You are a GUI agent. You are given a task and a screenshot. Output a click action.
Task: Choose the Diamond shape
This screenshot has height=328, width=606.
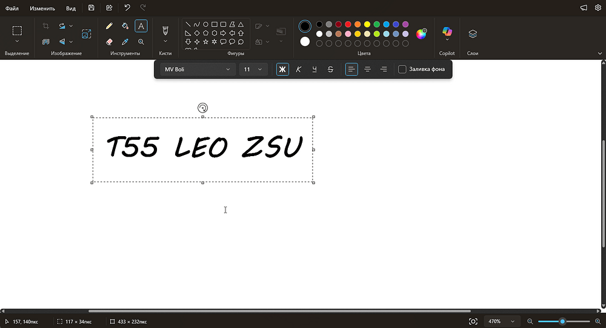[x=197, y=33]
